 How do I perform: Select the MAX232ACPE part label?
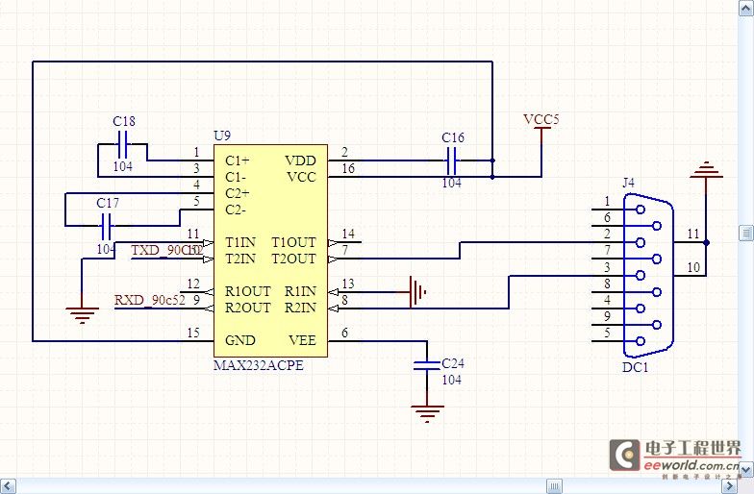coord(259,365)
